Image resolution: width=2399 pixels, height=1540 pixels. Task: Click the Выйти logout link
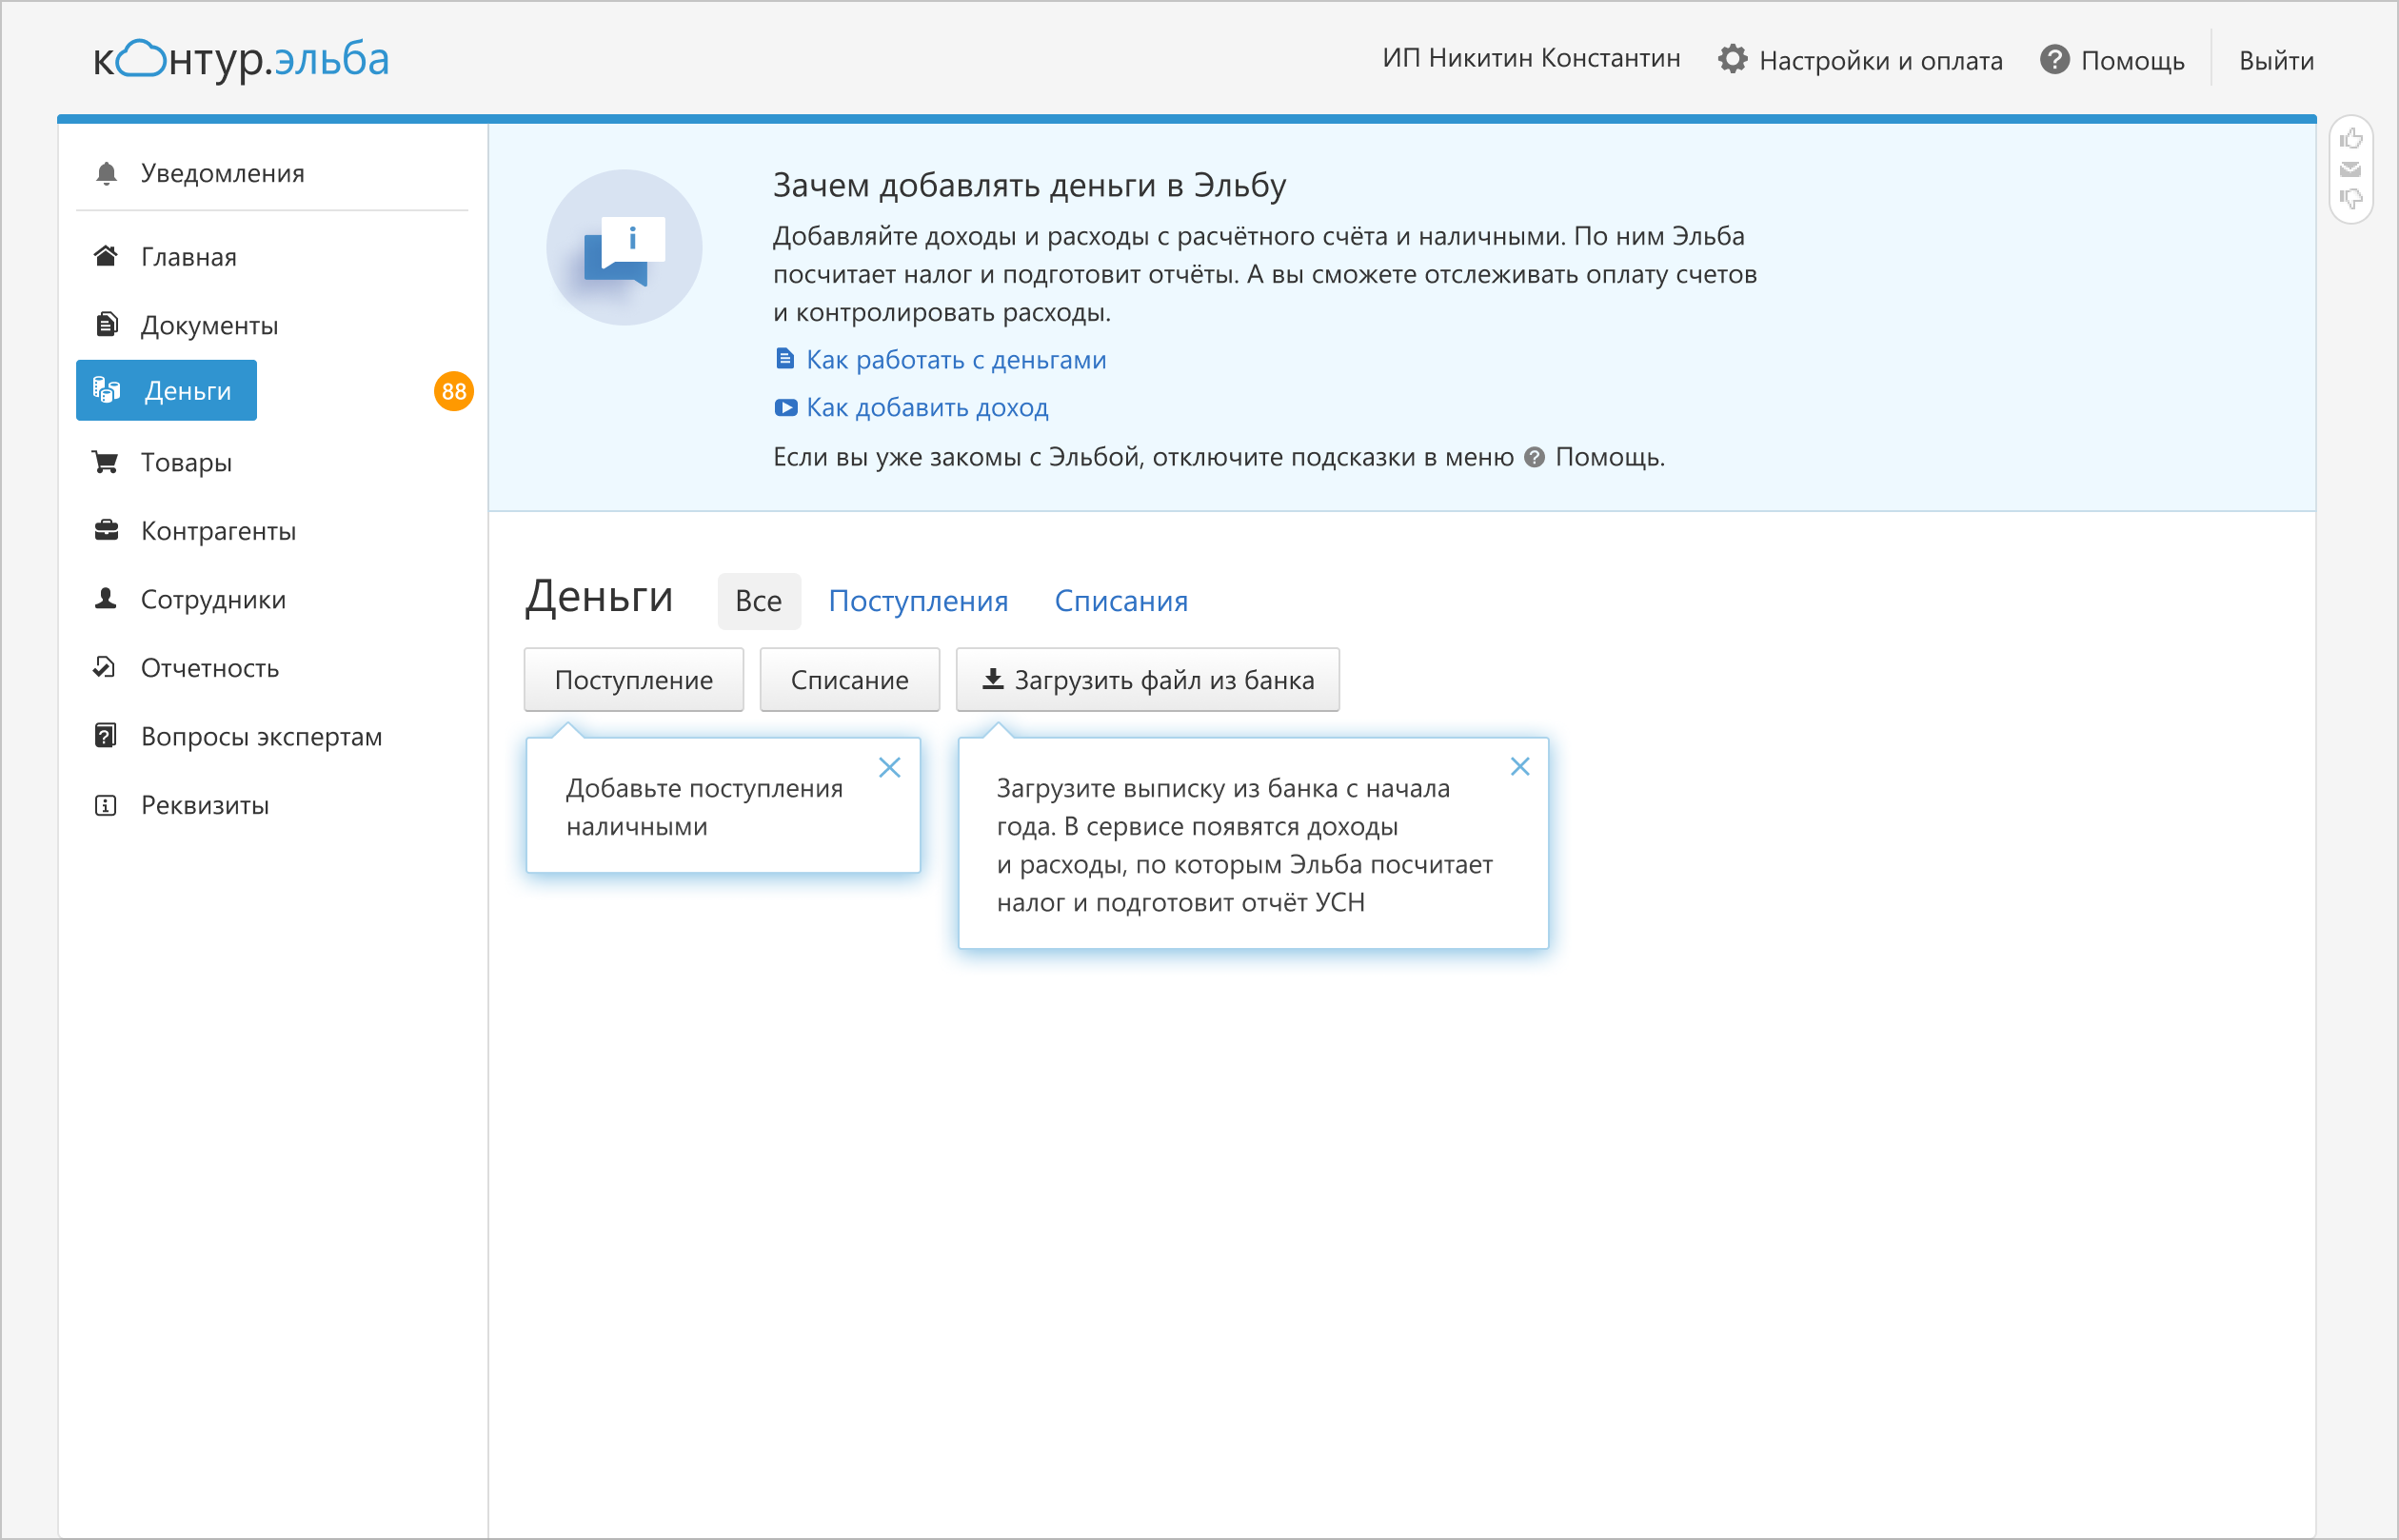pyautogui.click(x=2276, y=60)
